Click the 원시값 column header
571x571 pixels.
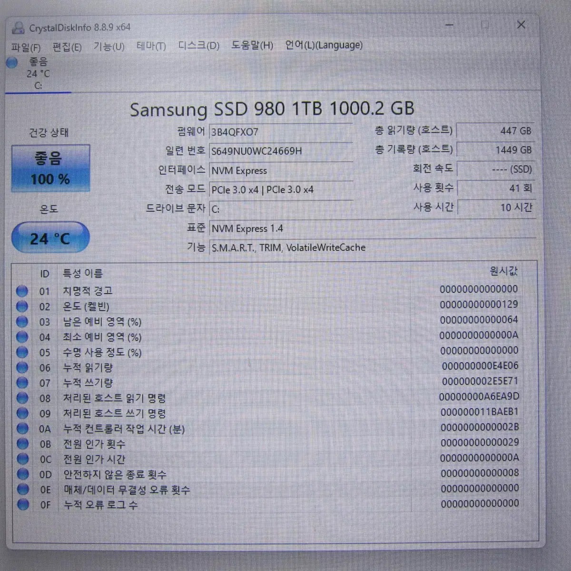click(x=503, y=271)
